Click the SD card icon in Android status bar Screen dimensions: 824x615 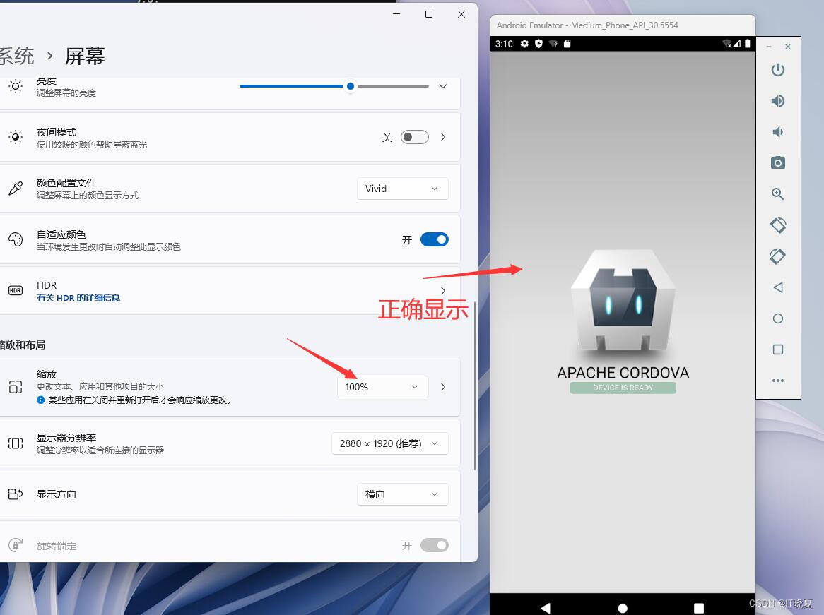click(x=567, y=44)
